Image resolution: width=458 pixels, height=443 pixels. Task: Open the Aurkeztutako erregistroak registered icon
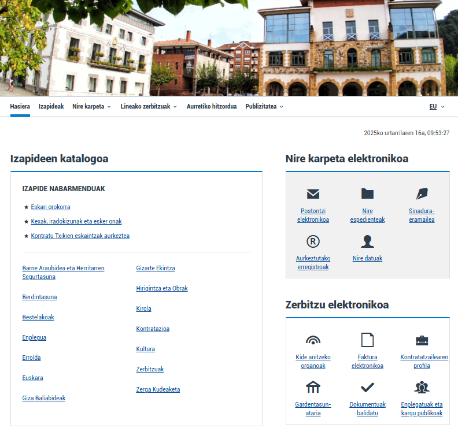point(313,241)
